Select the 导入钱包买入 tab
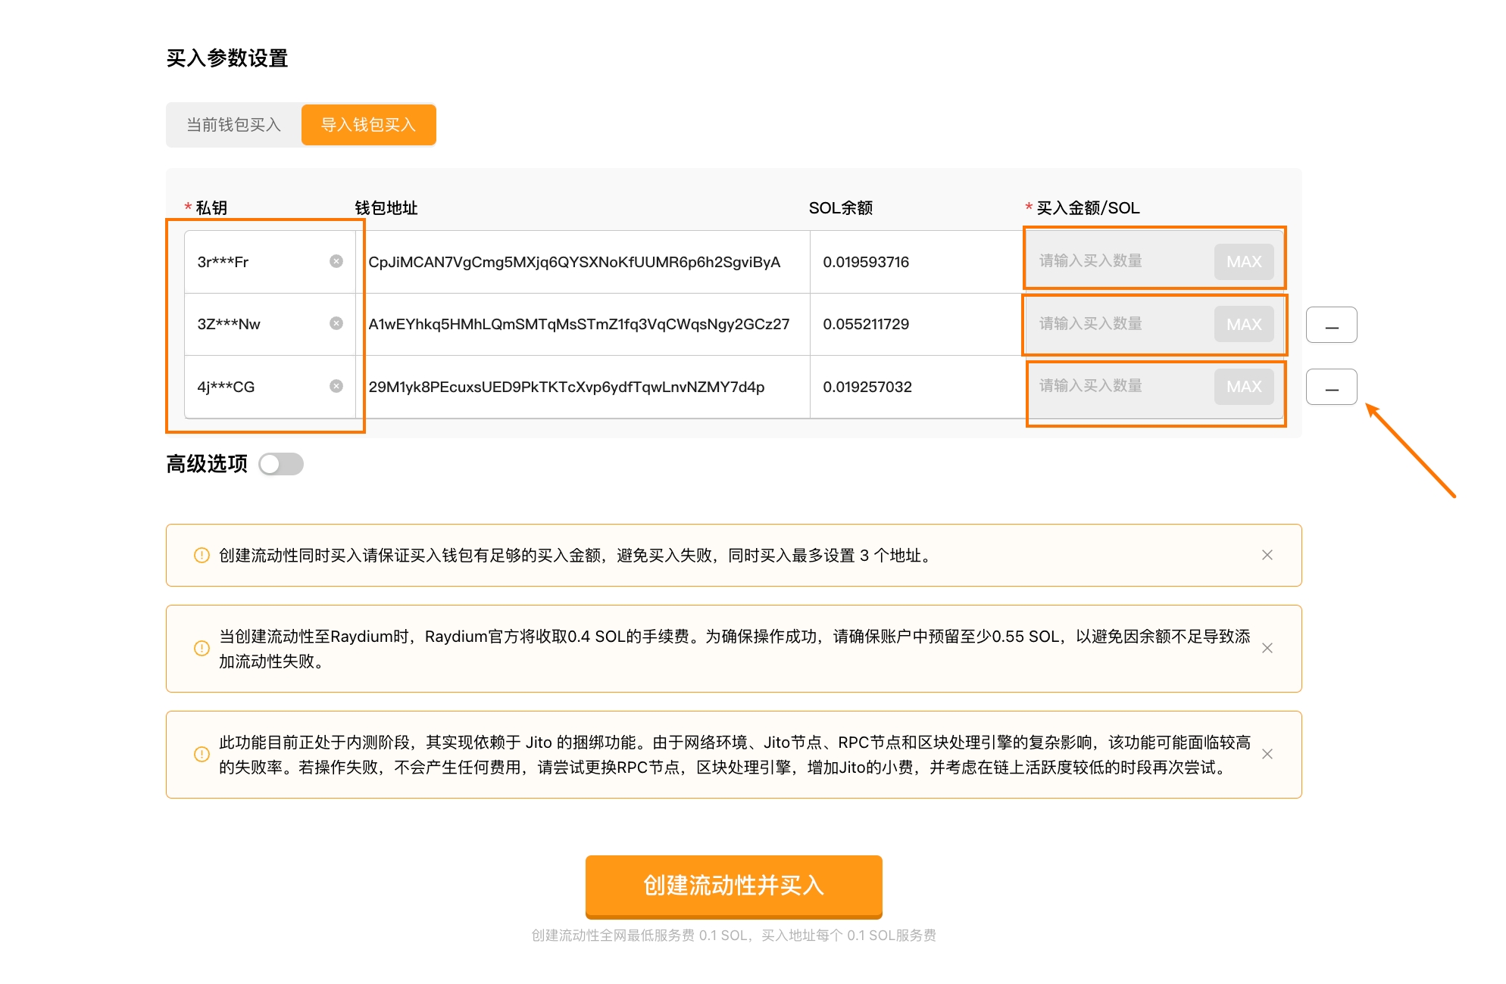1506x984 pixels. point(368,125)
